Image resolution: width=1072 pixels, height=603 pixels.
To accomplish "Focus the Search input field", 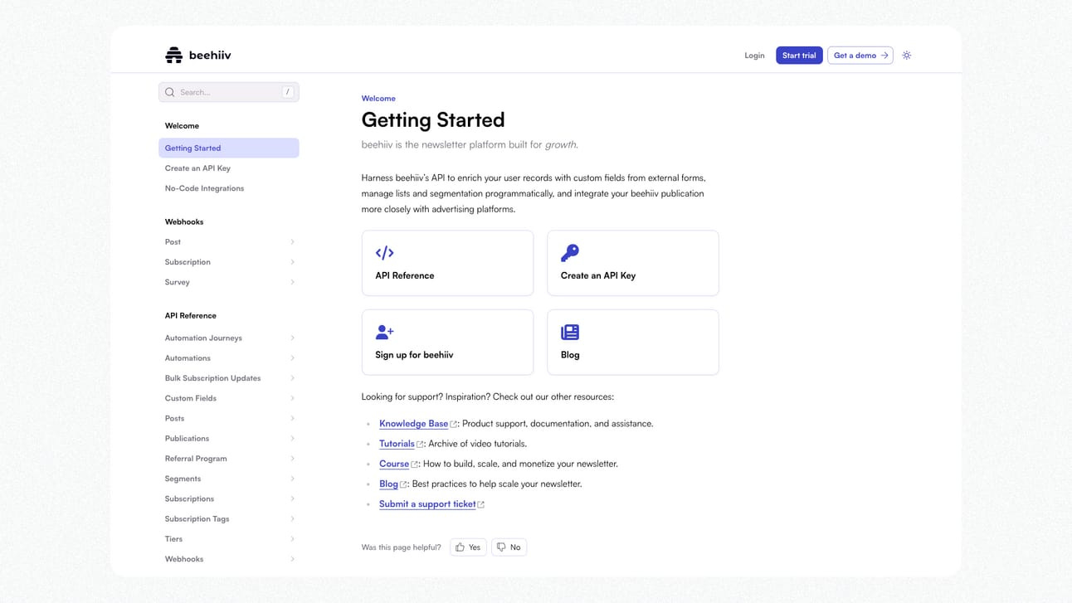I will coord(229,92).
